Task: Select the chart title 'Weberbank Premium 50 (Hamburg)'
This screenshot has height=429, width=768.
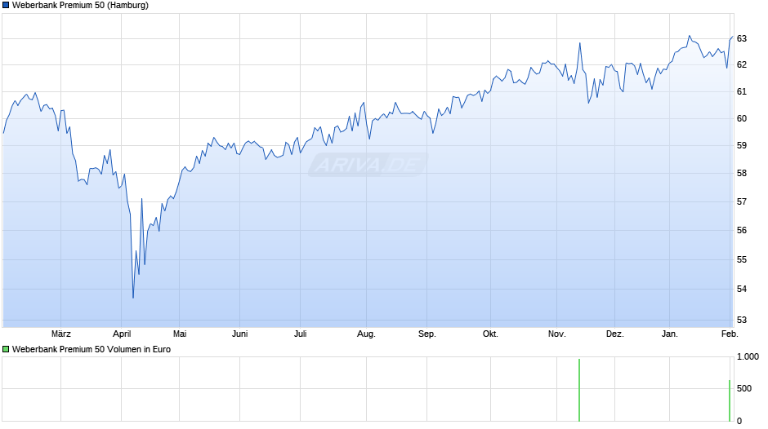Action: coord(80,6)
